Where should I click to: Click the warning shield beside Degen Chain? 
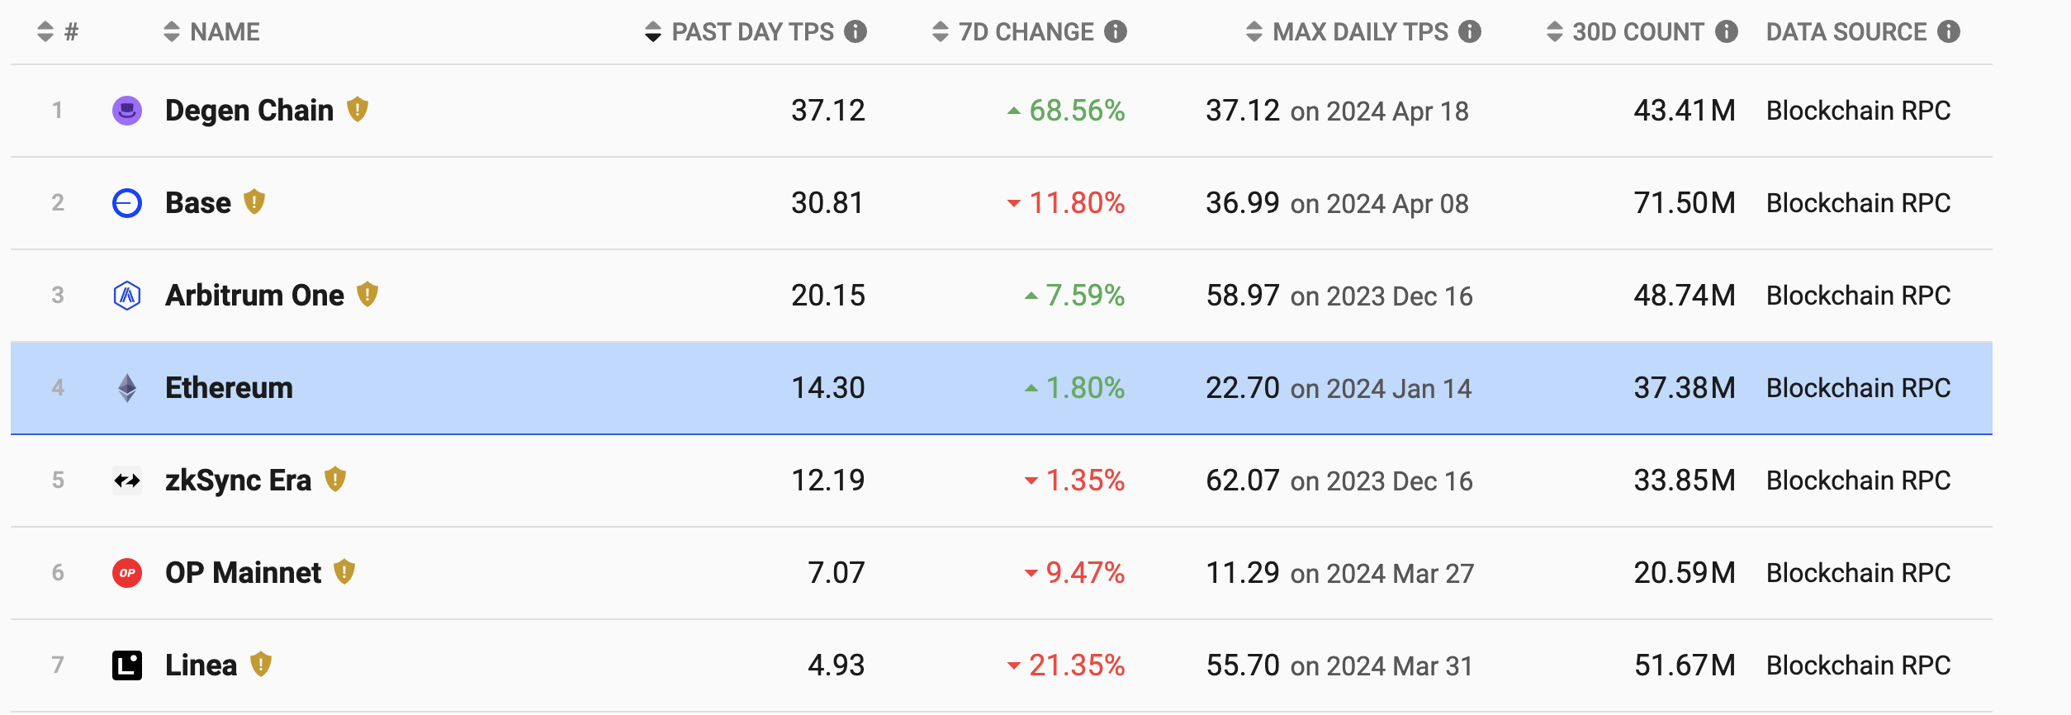pyautogui.click(x=358, y=109)
